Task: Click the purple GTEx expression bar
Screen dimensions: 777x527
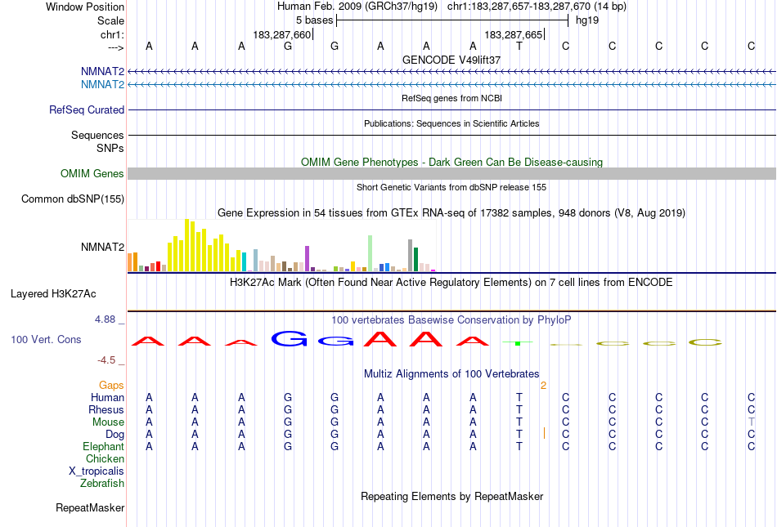Action: (x=308, y=258)
